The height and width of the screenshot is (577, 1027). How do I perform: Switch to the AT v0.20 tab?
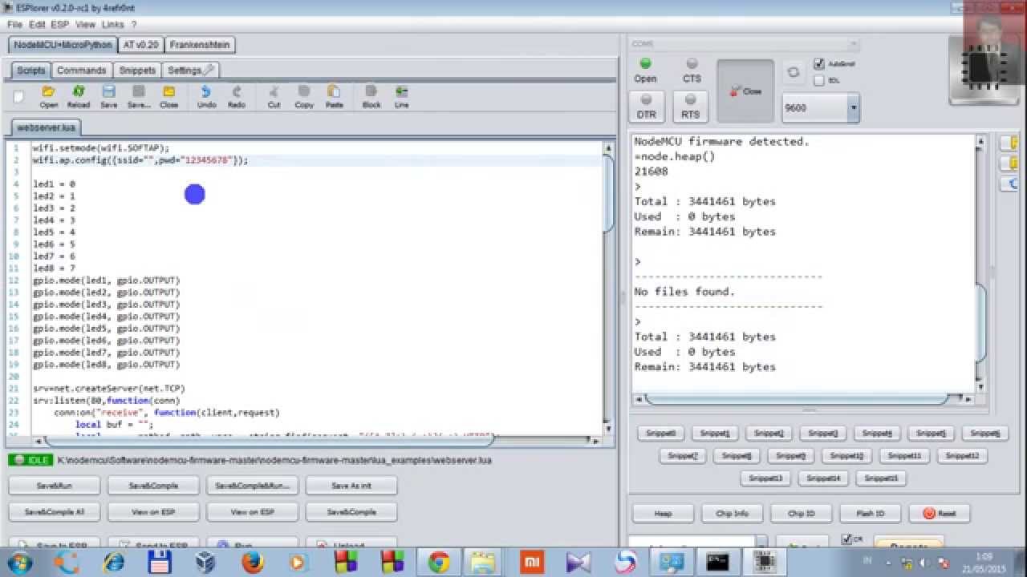coord(141,45)
